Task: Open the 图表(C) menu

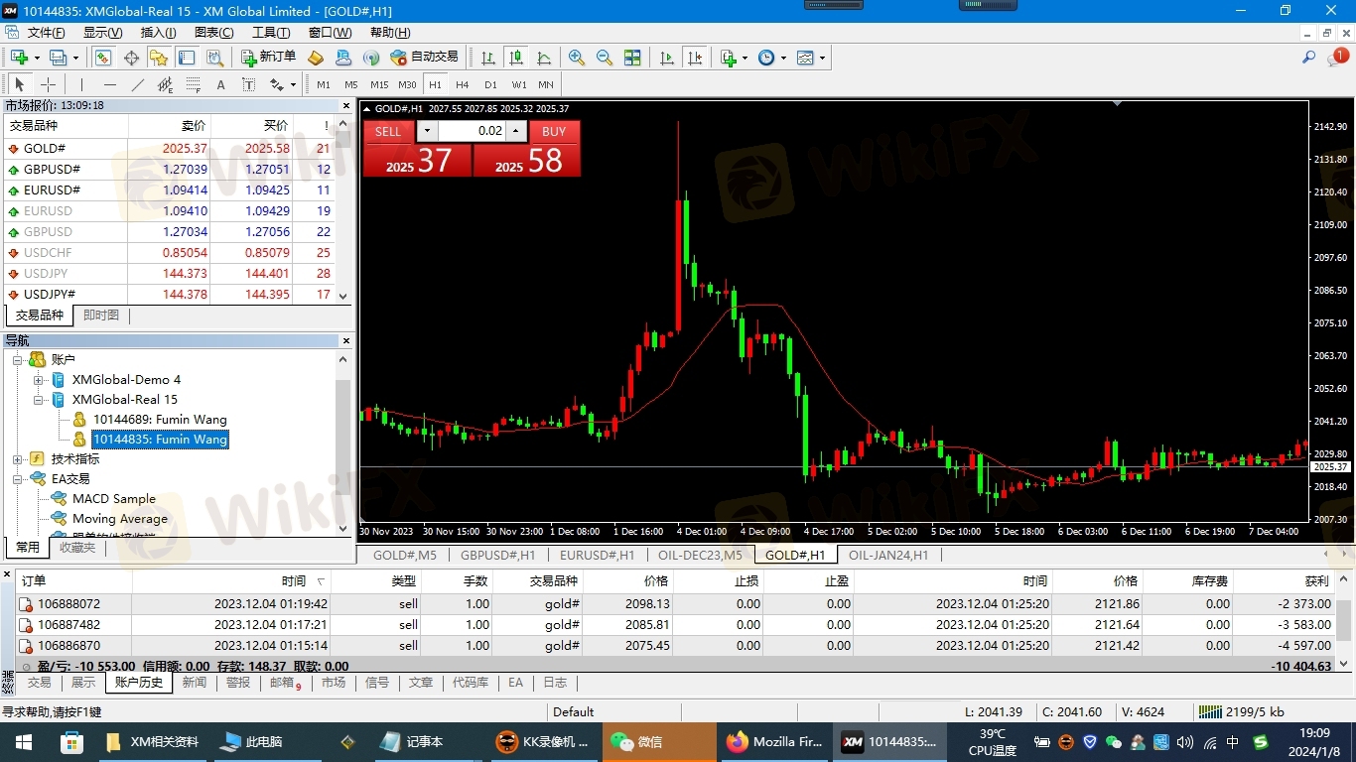Action: [x=213, y=33]
